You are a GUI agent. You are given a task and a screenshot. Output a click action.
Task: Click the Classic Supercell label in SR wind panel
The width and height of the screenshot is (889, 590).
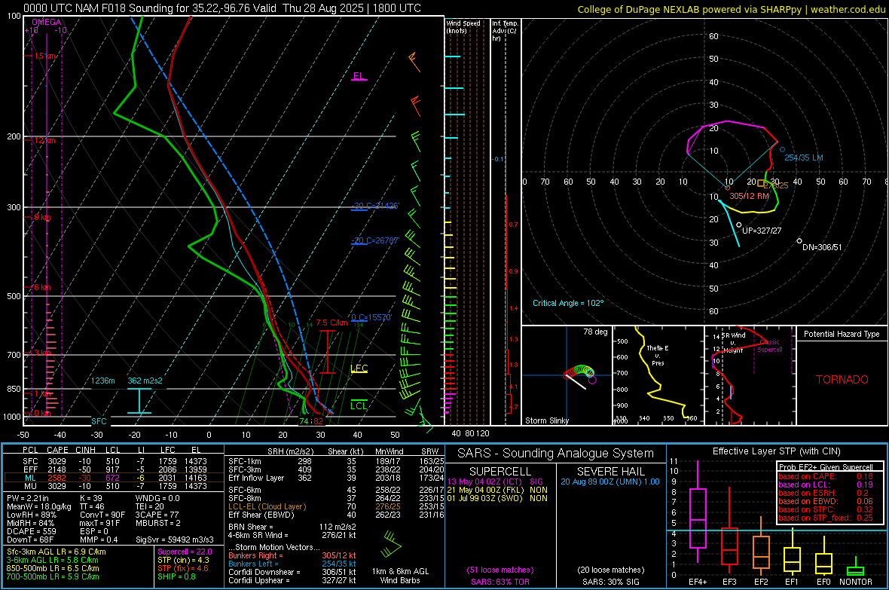pyautogui.click(x=770, y=346)
